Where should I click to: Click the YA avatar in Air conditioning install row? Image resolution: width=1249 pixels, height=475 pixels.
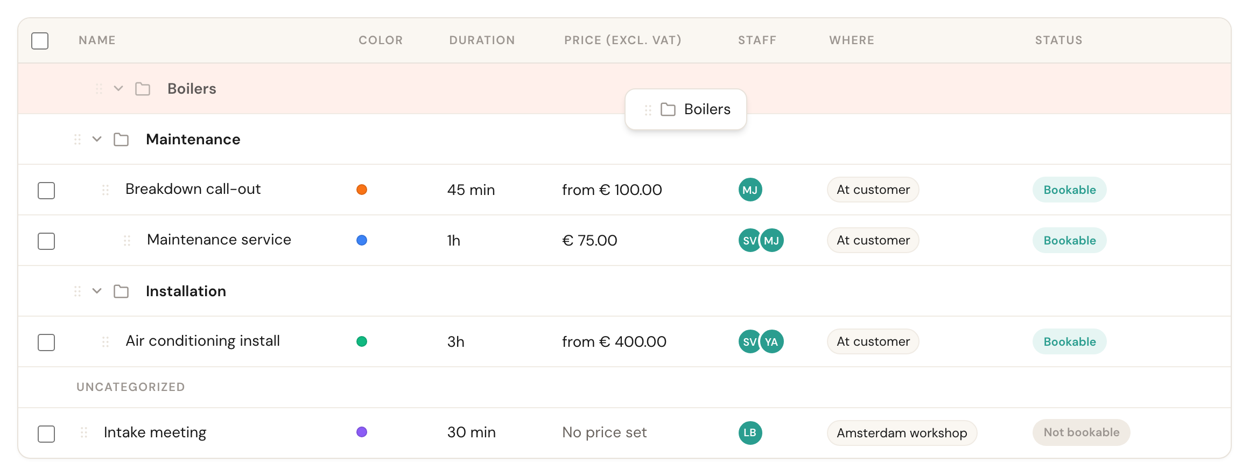[x=771, y=341]
